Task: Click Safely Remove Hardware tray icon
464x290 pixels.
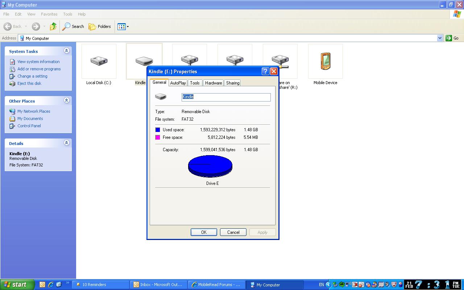Action: 335,285
